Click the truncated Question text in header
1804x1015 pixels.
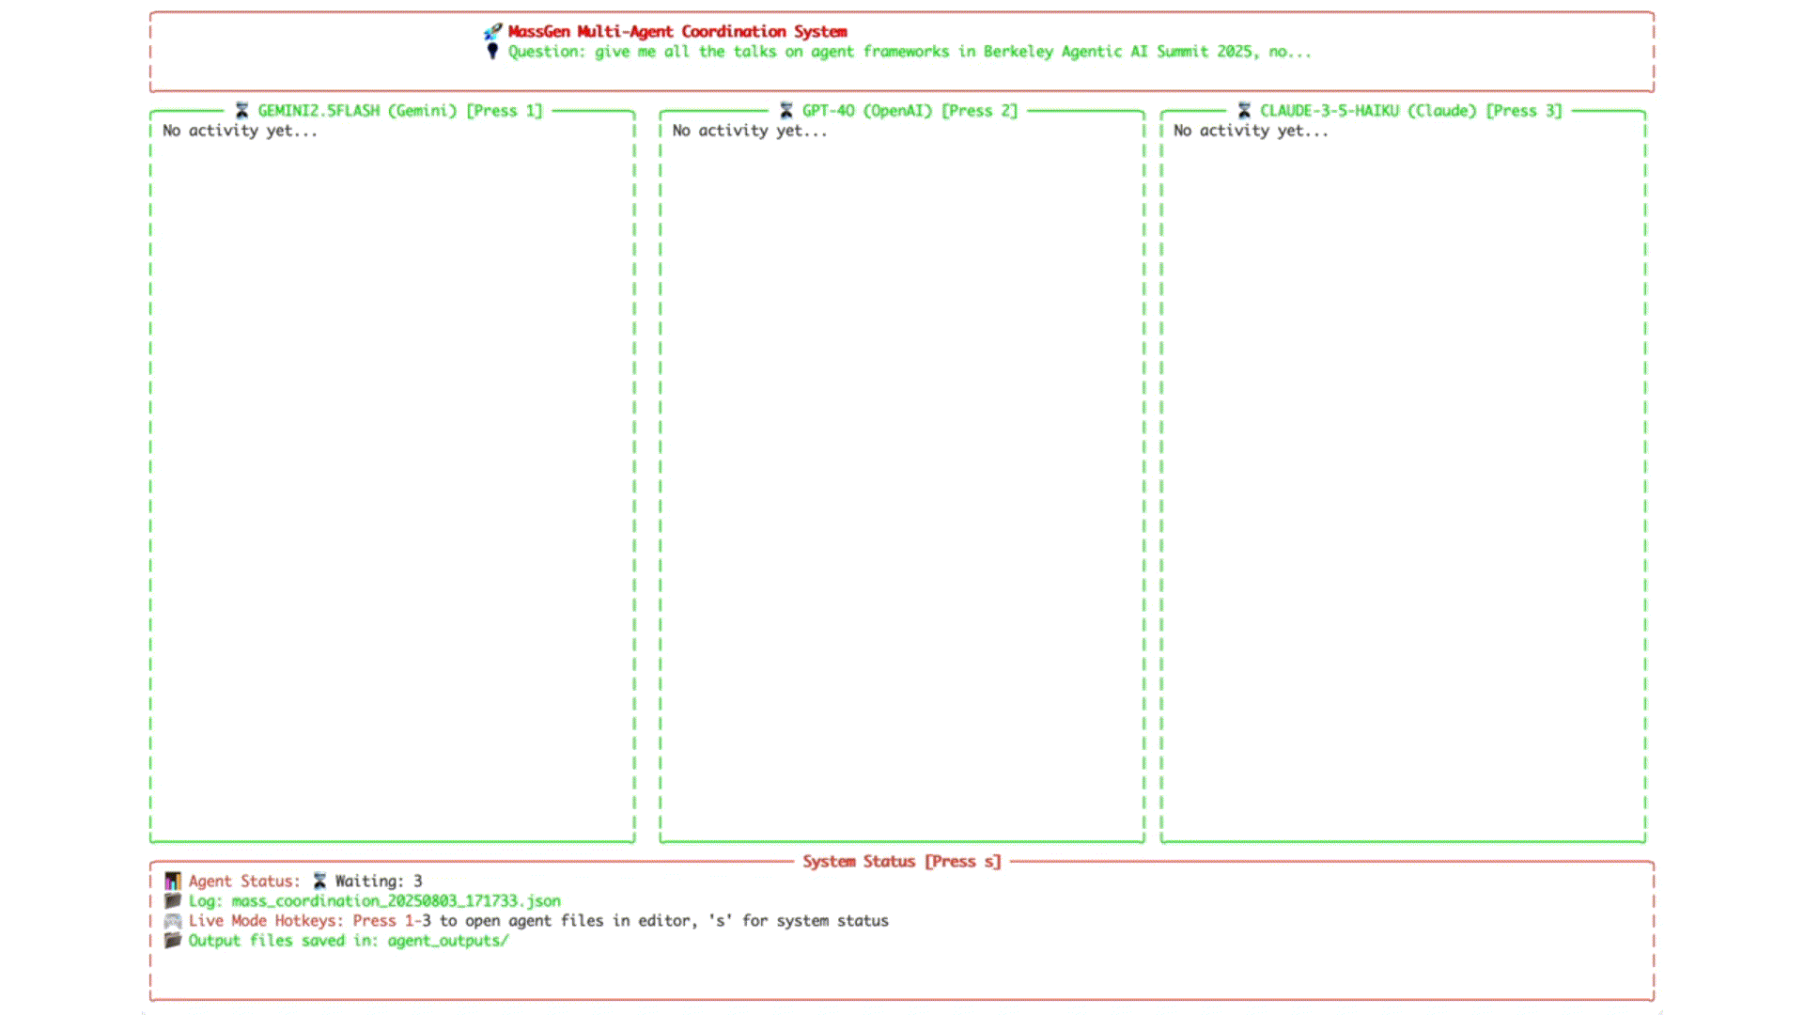coord(909,52)
